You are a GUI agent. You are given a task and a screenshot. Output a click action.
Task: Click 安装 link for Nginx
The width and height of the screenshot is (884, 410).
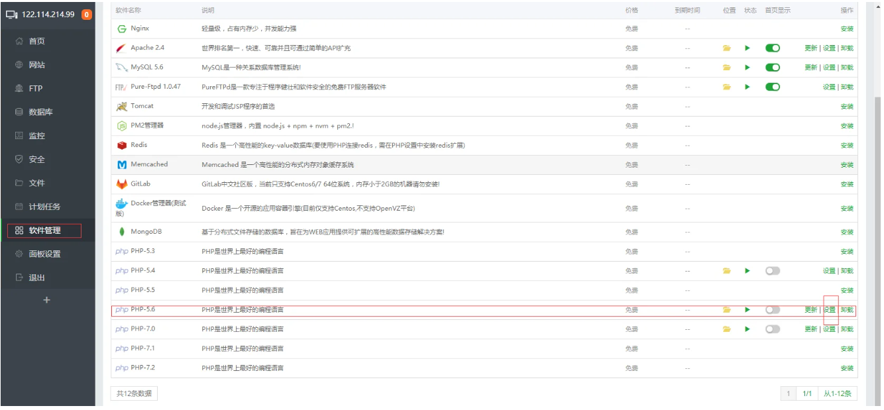847,29
